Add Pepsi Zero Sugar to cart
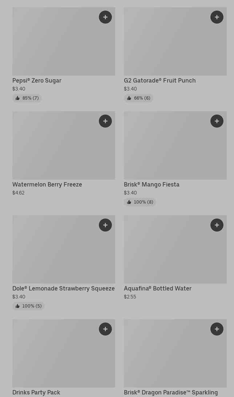This screenshot has height=397, width=234. 105,17
